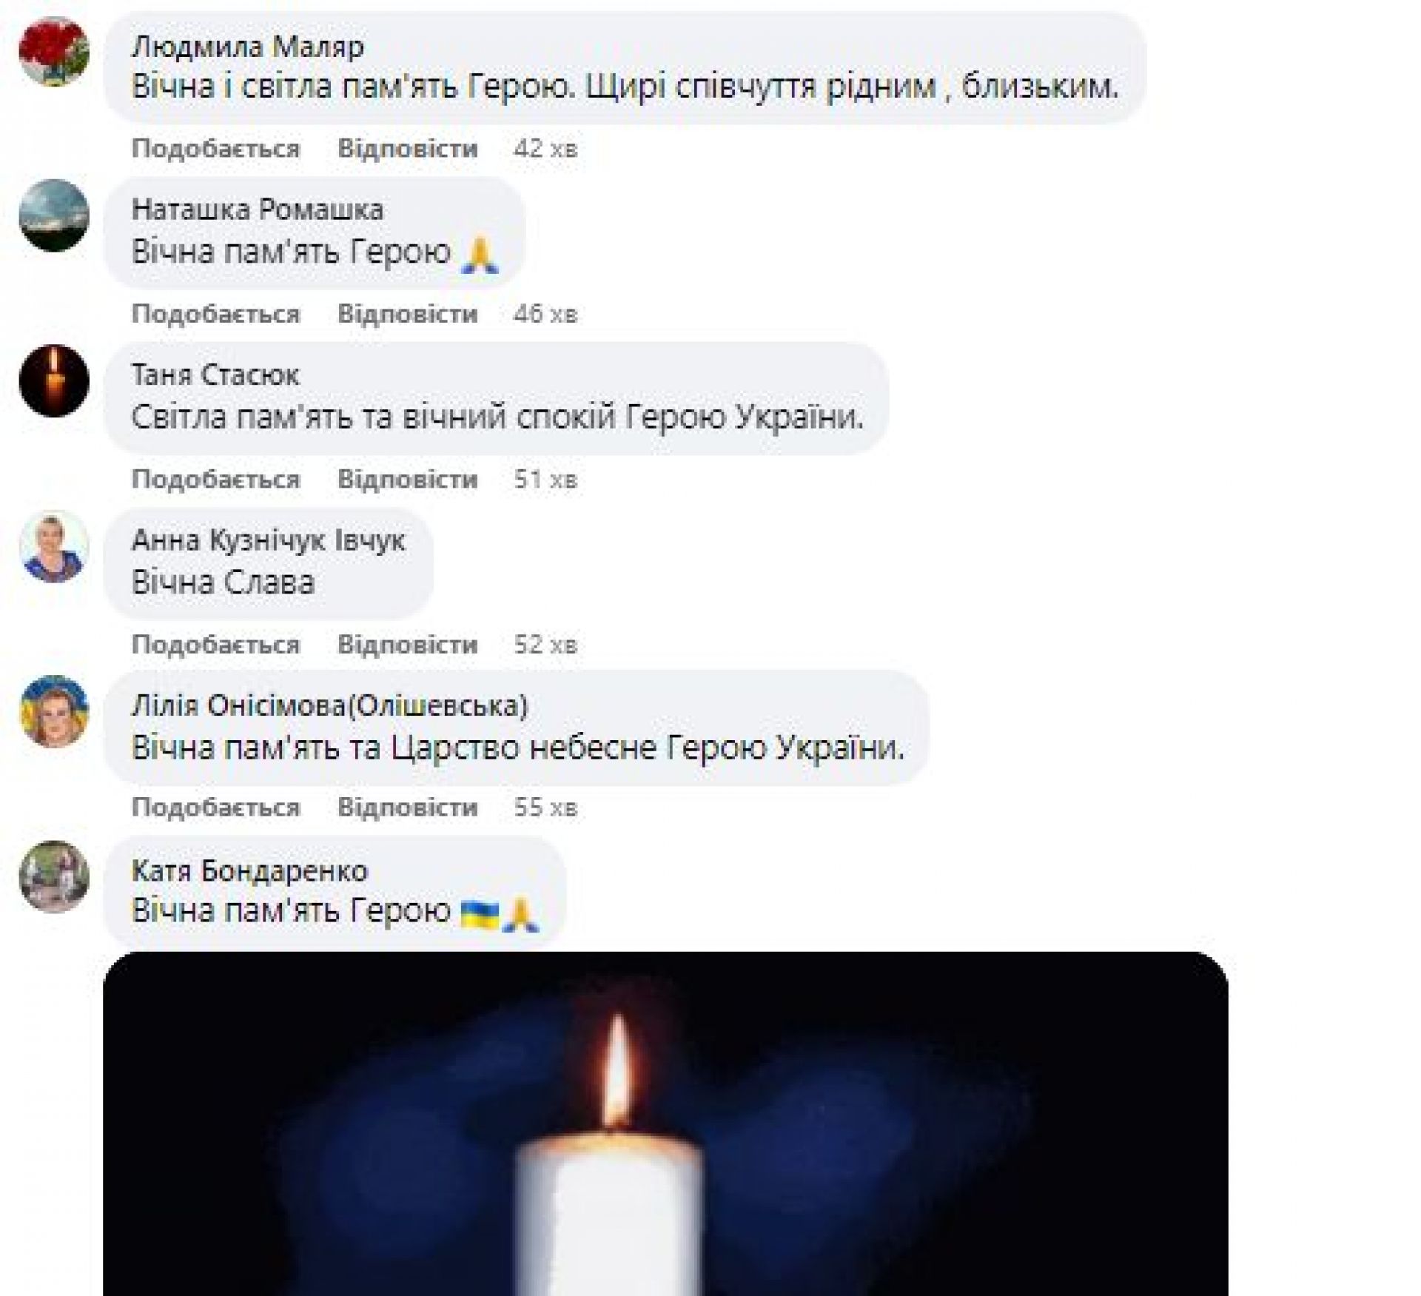1421x1296 pixels.
Task: Click Лілія Онісімова's profile picture
Action: (53, 711)
